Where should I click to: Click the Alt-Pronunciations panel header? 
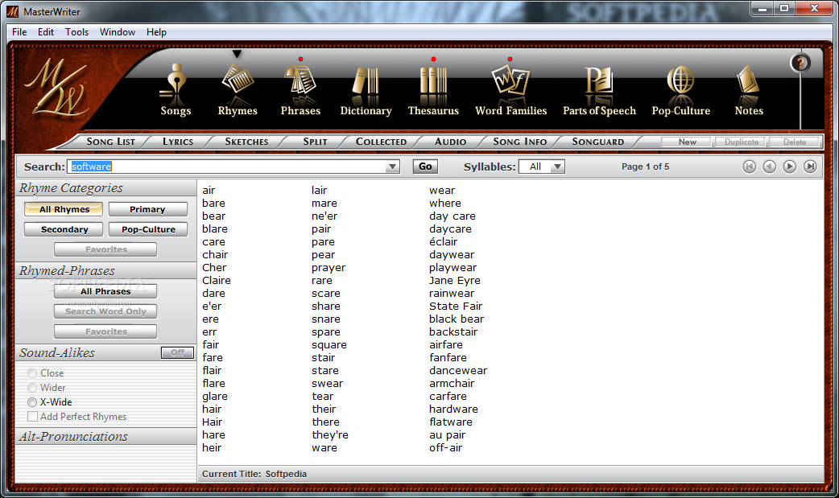106,437
